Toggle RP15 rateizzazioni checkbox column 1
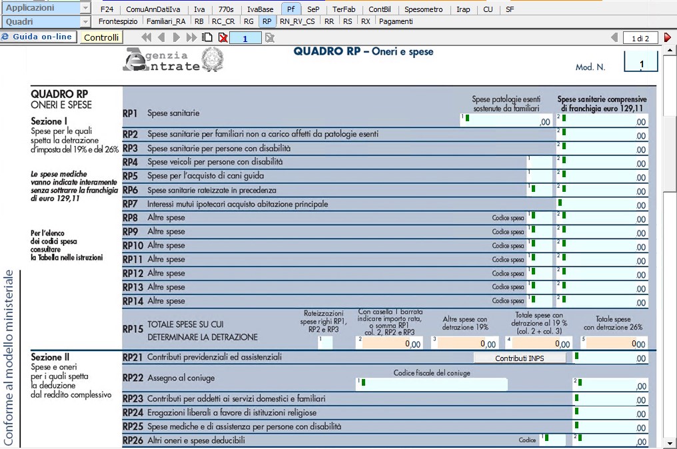 click(326, 342)
